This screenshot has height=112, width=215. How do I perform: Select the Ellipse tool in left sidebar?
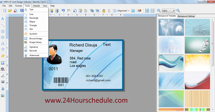(2, 37)
